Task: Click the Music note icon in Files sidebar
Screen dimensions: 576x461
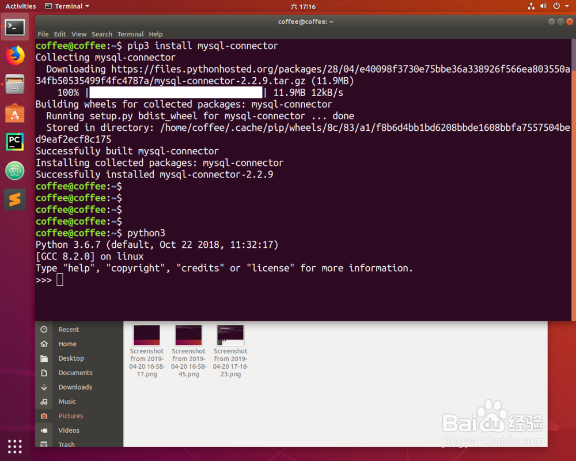Action: (44, 402)
